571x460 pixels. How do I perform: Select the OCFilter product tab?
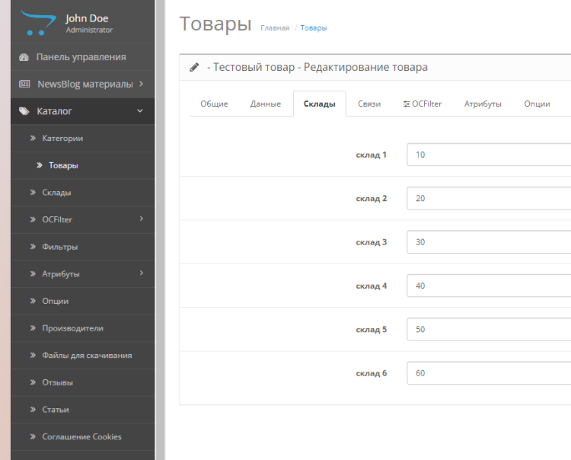(423, 104)
